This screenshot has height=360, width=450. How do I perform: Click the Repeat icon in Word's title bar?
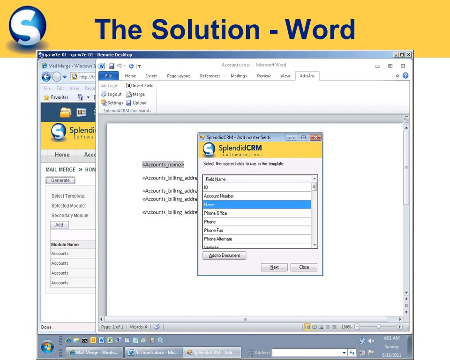point(131,66)
